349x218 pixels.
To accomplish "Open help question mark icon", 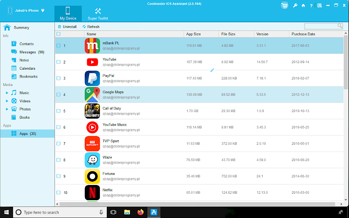I will (x=311, y=6).
